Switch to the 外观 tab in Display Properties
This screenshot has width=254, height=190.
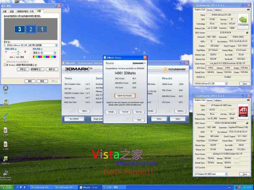(32, 11)
